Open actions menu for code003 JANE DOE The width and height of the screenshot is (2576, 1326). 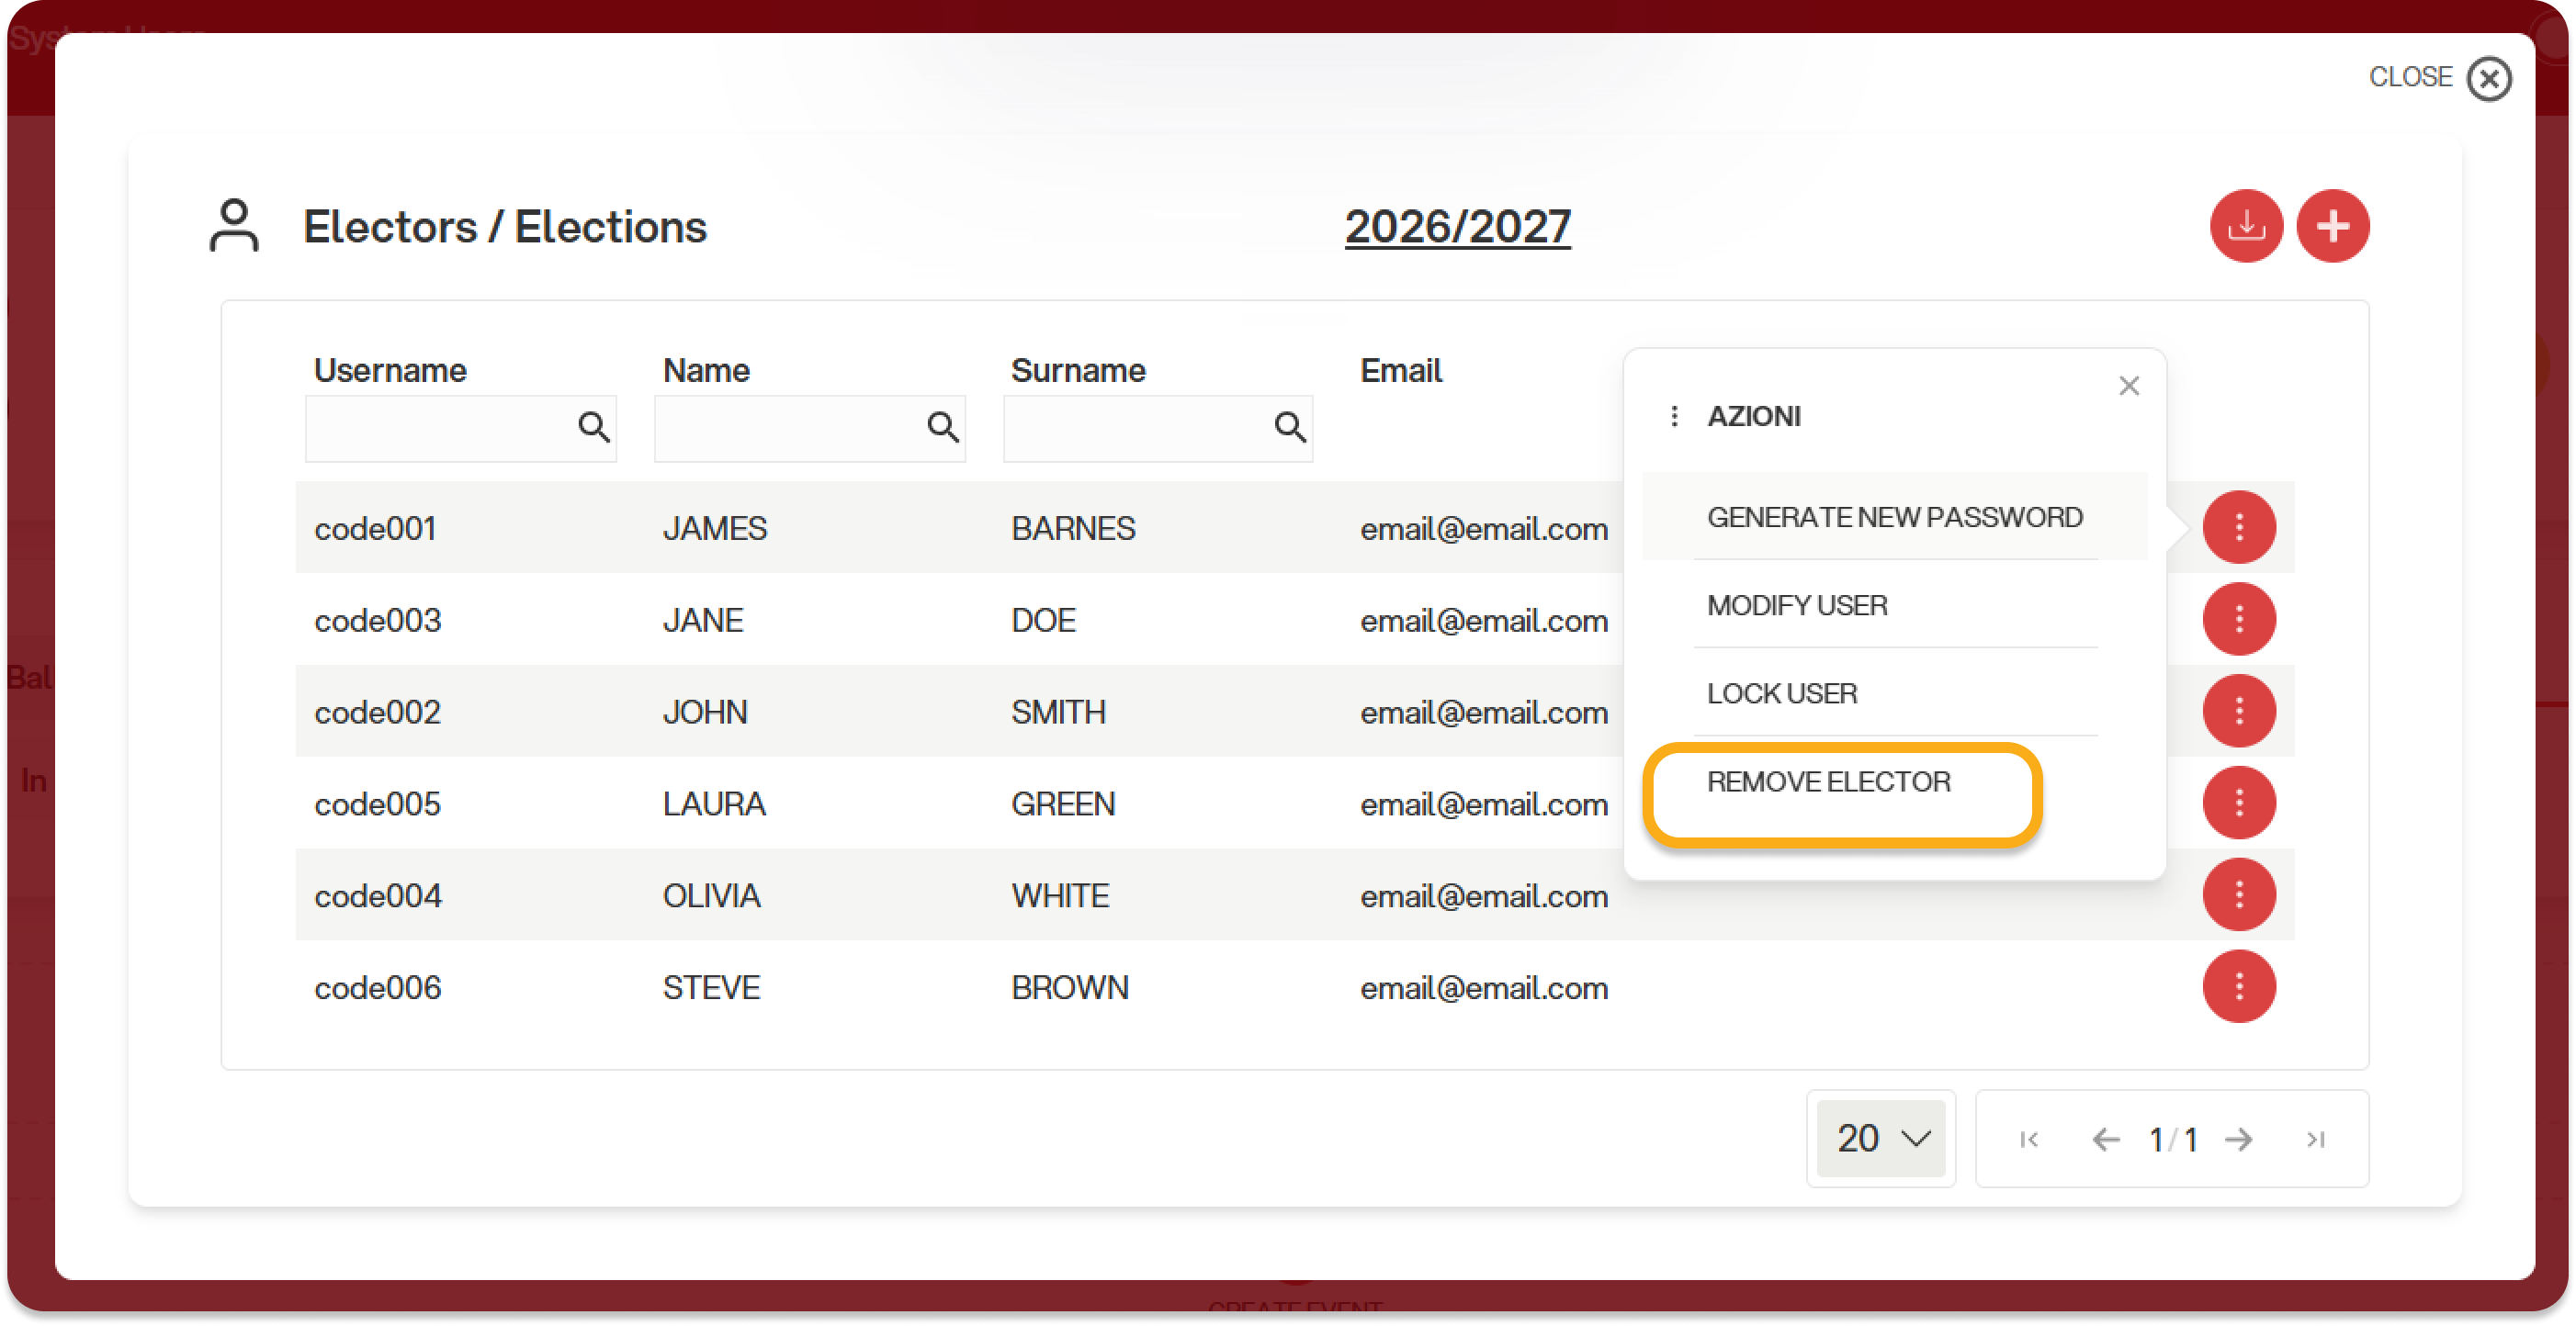tap(2238, 620)
